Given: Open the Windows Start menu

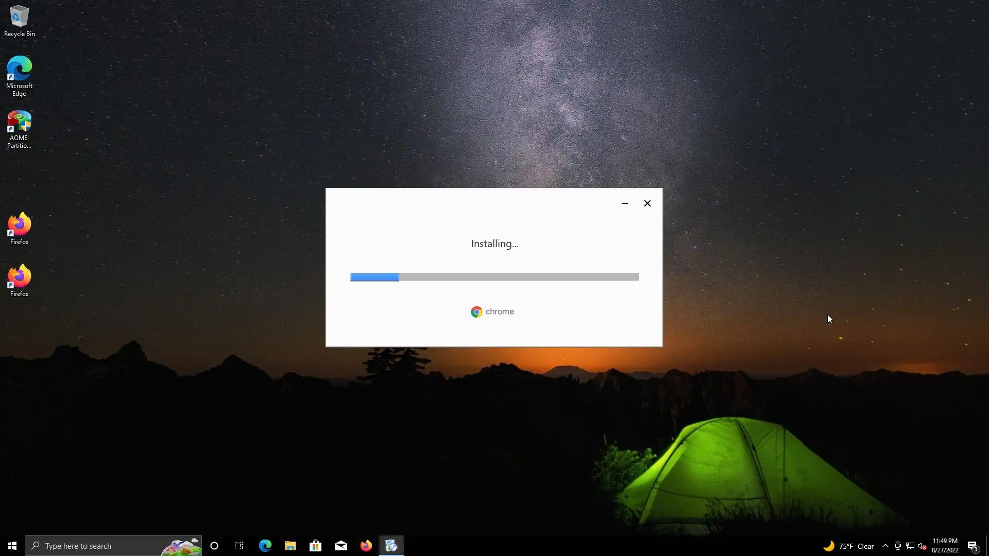Looking at the screenshot, I should [12, 546].
